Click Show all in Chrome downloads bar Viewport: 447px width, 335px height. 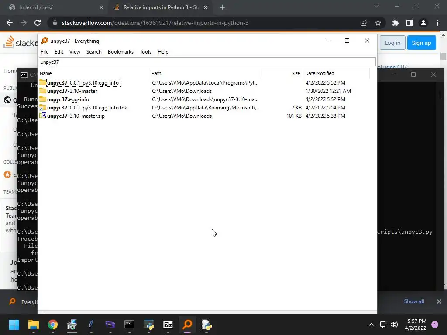(x=414, y=301)
